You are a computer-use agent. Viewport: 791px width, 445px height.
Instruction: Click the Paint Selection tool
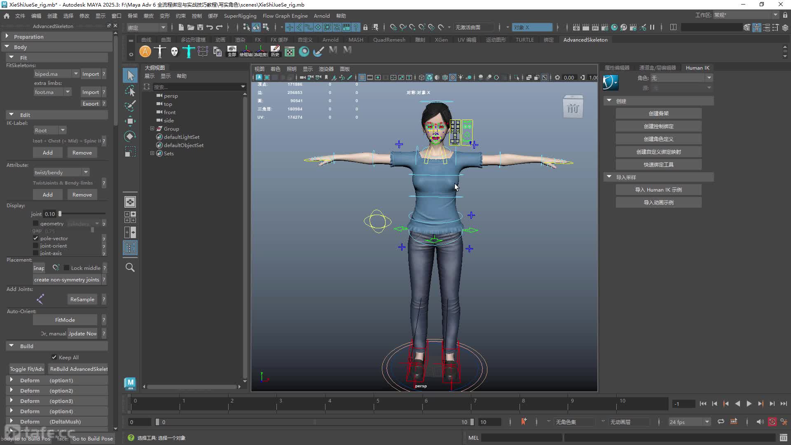130,106
